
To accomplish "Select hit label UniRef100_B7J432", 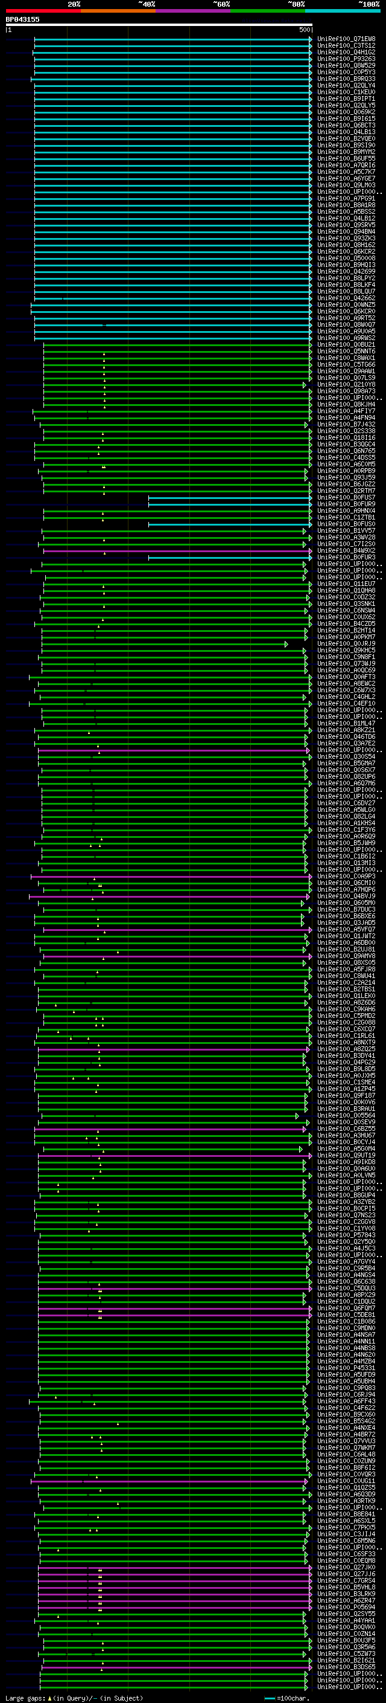I will click(x=346, y=425).
